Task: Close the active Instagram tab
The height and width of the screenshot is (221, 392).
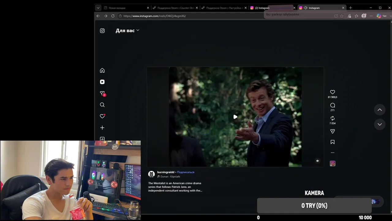Action: [343, 8]
